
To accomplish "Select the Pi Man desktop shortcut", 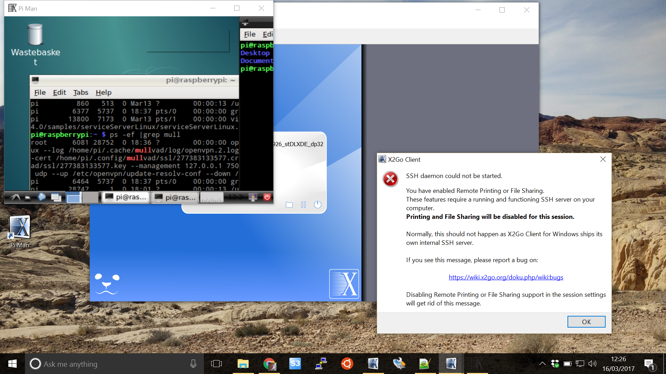I will coord(20,232).
